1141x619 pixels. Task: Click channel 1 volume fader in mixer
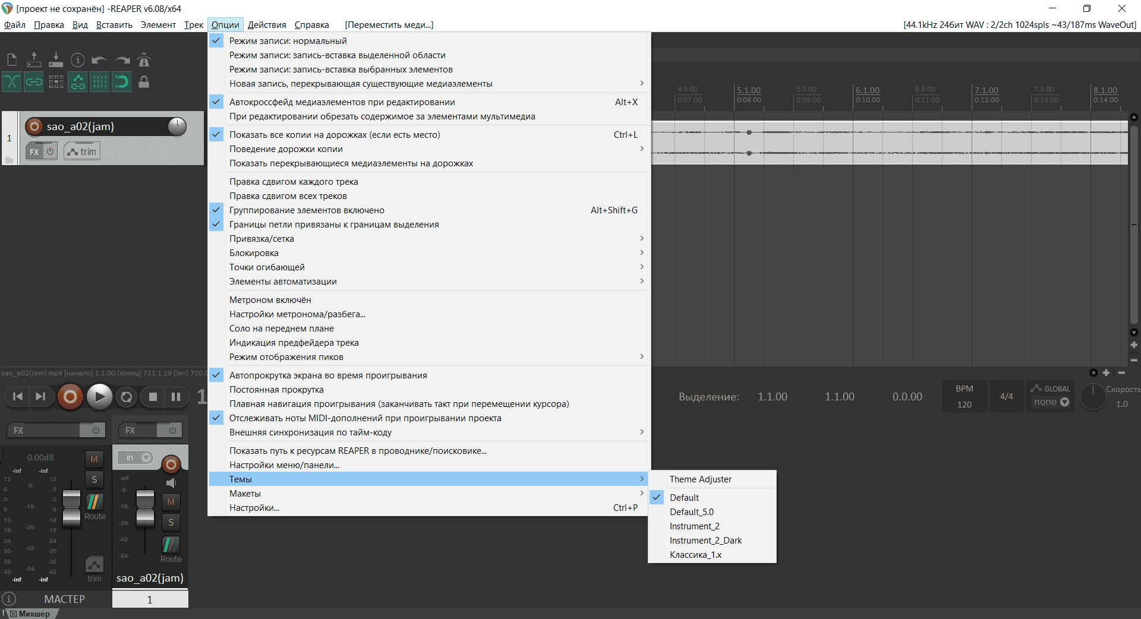(145, 509)
